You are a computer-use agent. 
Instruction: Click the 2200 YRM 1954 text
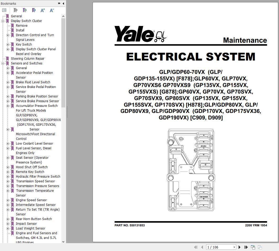pyautogui.click(x=256, y=225)
